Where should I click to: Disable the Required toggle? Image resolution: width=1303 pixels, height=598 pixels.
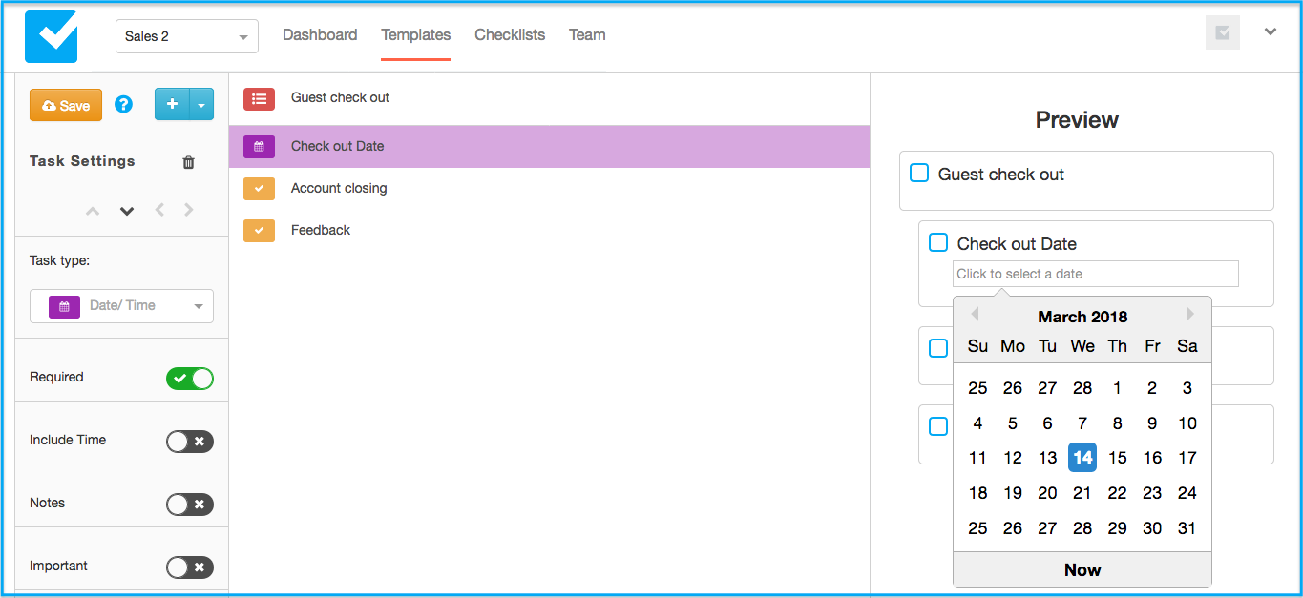tap(189, 379)
